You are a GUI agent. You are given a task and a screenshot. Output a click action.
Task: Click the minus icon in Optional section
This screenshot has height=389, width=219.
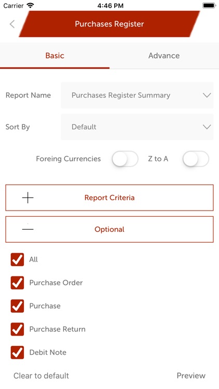(28, 229)
